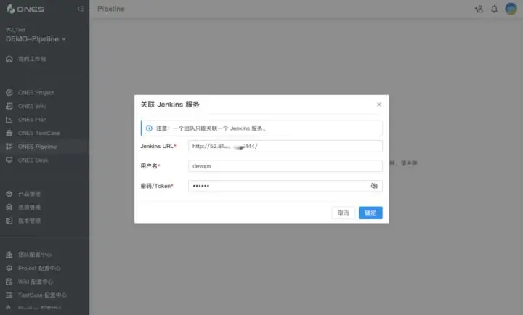Go to Wiki 配置中心
The height and width of the screenshot is (315, 523).
click(36, 282)
